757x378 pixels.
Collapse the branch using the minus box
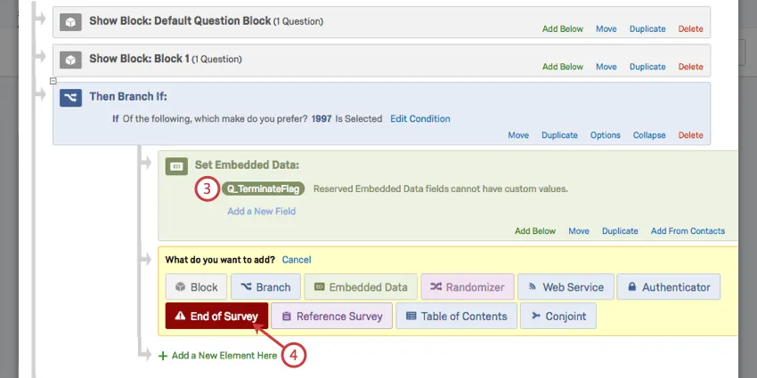pos(54,80)
